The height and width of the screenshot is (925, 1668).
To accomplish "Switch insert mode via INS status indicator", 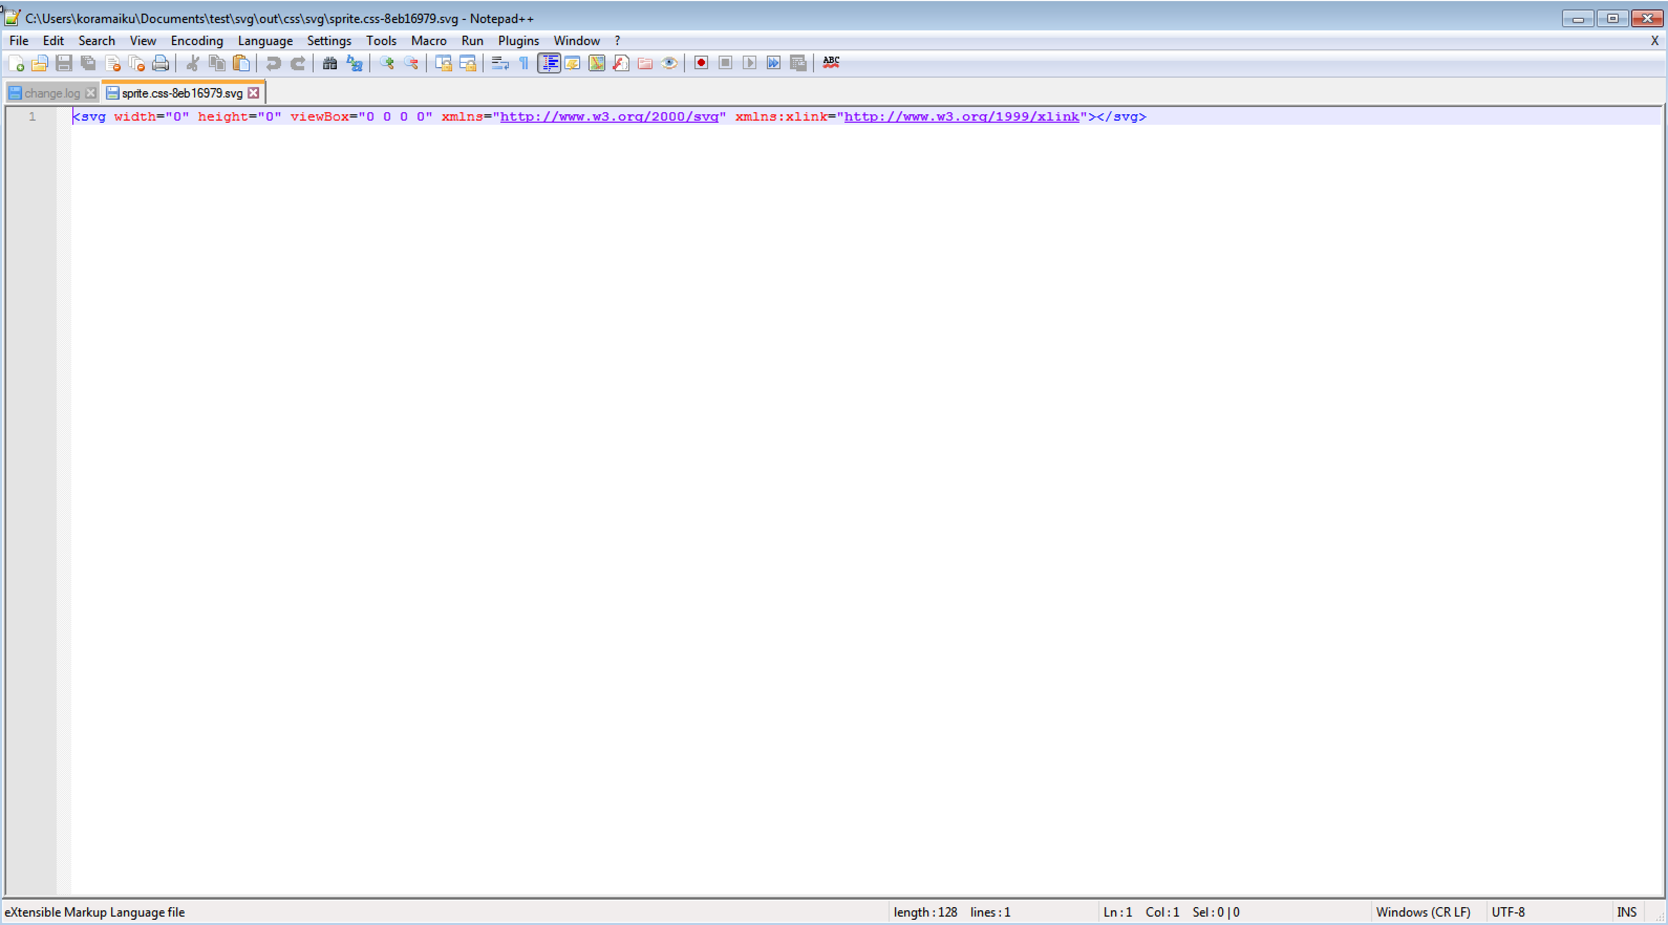I will pyautogui.click(x=1627, y=911).
